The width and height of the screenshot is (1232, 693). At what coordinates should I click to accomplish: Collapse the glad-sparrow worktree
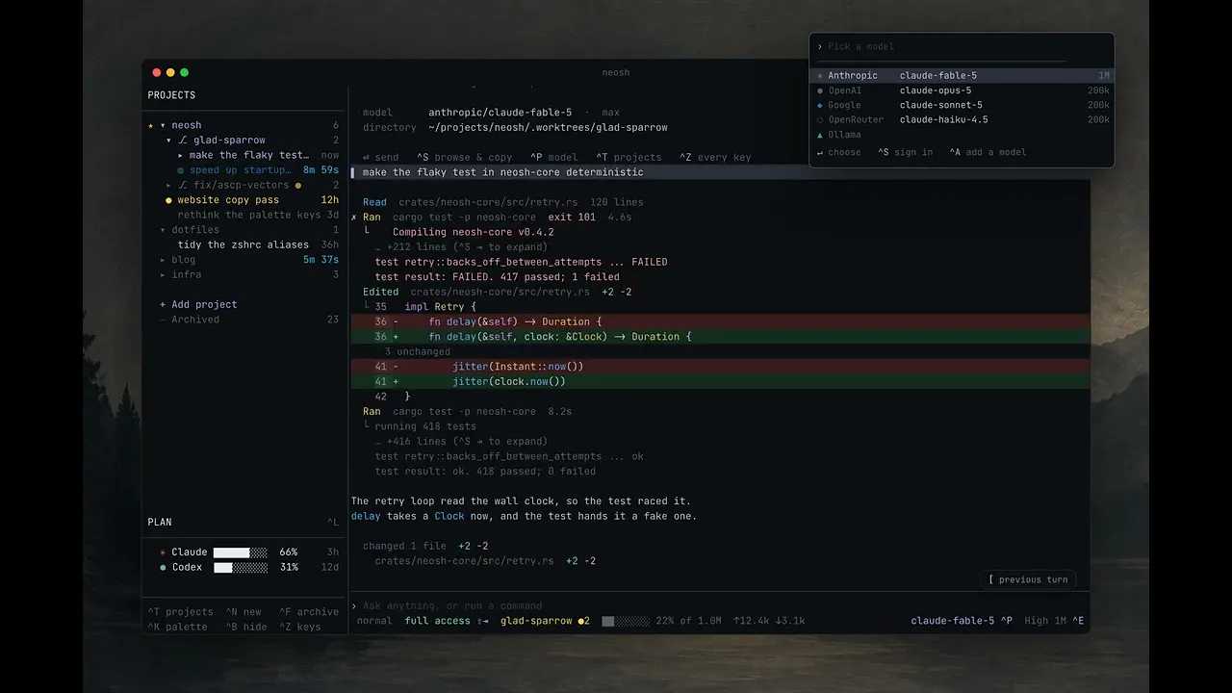(x=169, y=141)
